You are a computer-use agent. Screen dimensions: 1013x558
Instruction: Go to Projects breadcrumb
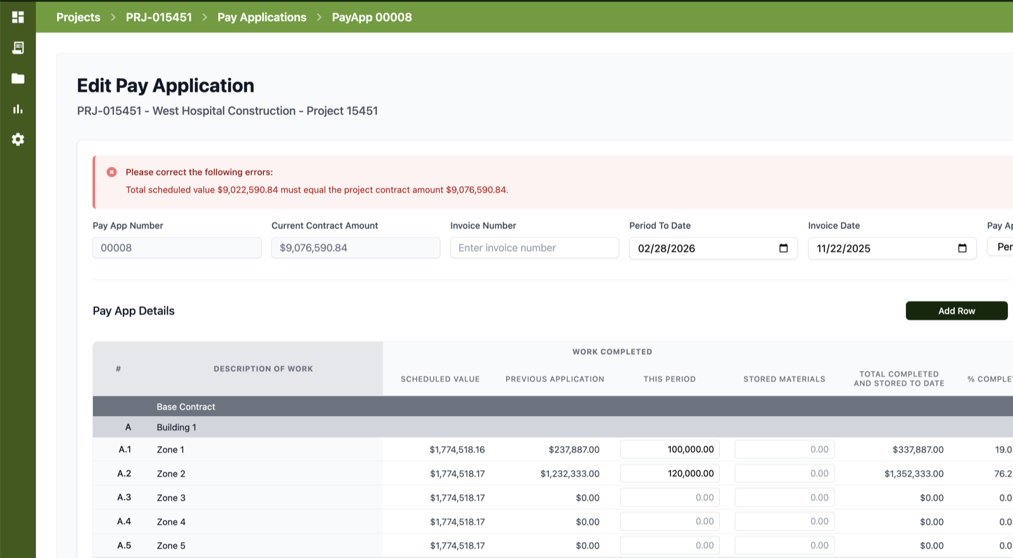click(78, 17)
